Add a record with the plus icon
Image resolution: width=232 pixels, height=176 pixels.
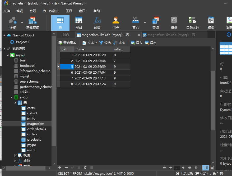[x=60, y=168]
